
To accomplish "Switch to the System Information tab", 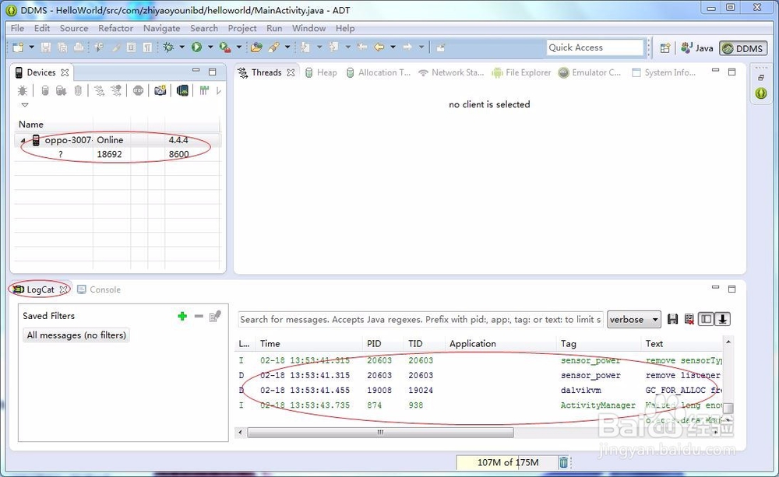I will pos(664,72).
